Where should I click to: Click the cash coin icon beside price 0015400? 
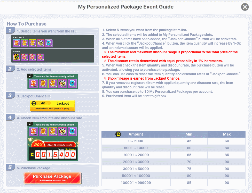point(32,155)
